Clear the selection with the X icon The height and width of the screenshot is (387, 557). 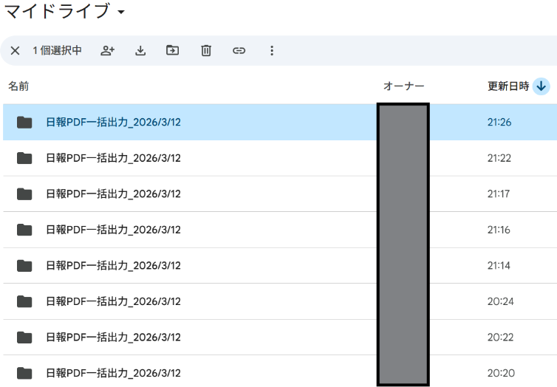coord(15,51)
